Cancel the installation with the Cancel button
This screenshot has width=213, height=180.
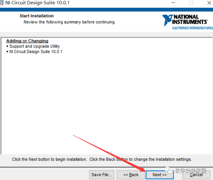(x=196, y=175)
